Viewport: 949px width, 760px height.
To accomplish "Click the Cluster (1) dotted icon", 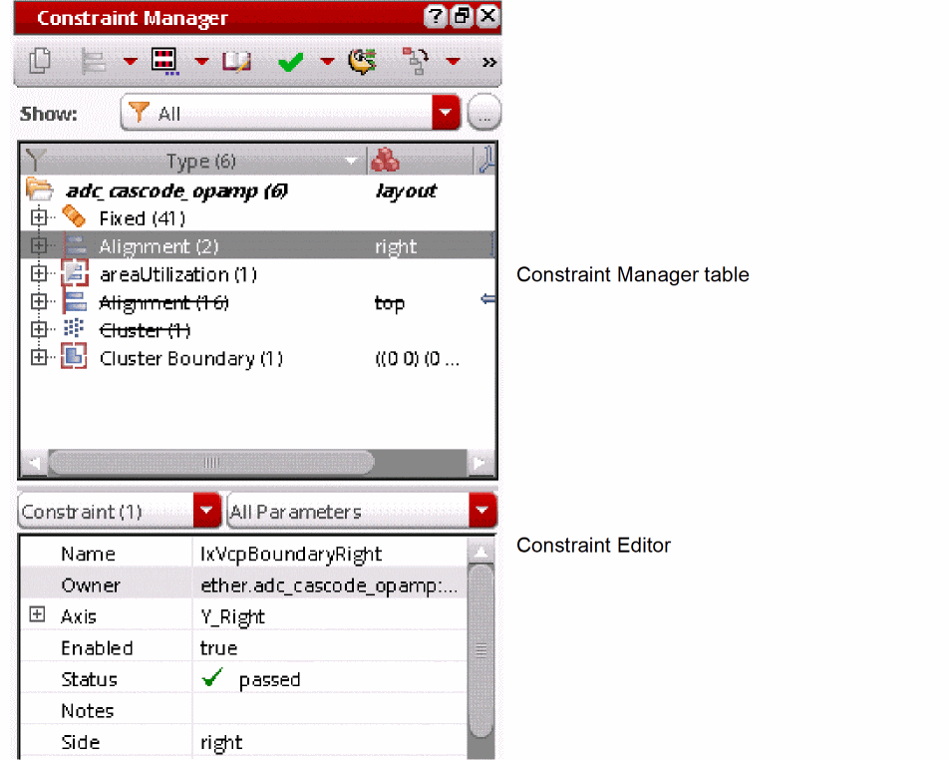I will tap(74, 329).
